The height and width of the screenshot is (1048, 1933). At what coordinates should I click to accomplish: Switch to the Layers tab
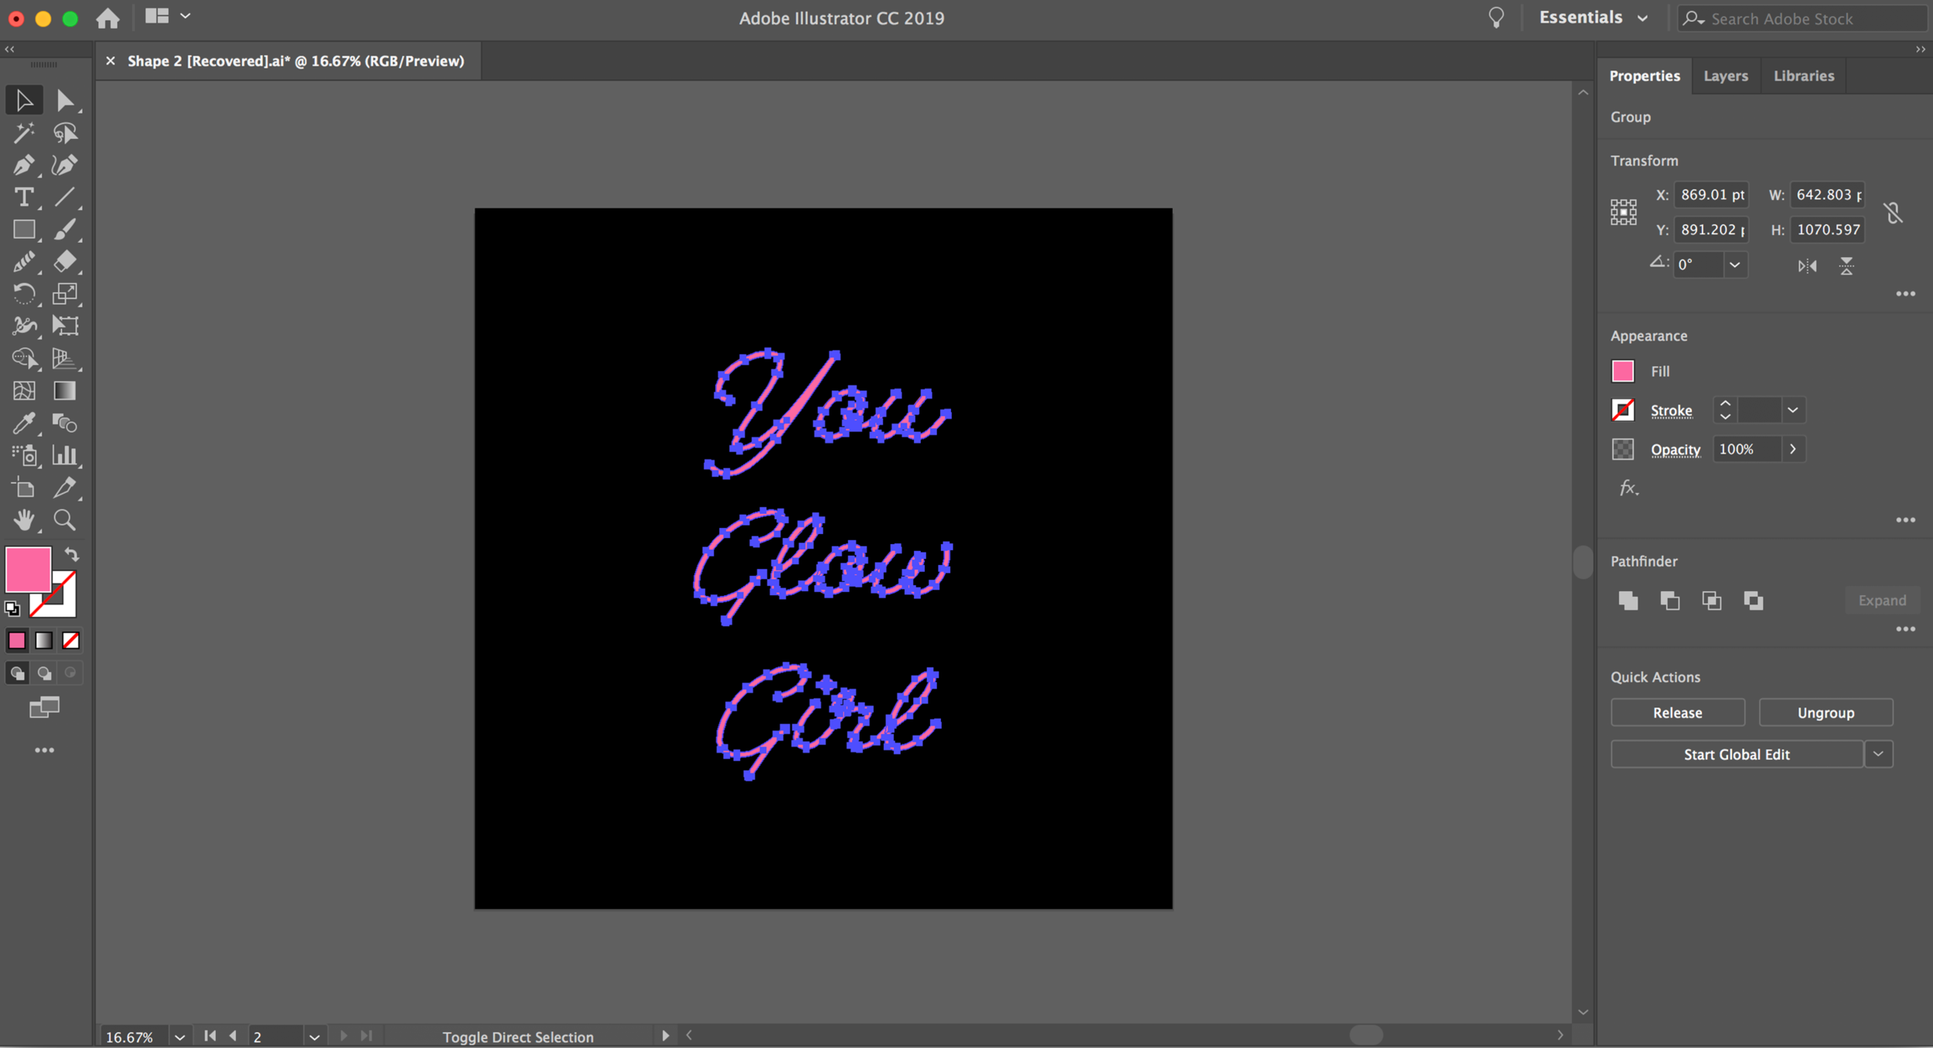click(1726, 76)
